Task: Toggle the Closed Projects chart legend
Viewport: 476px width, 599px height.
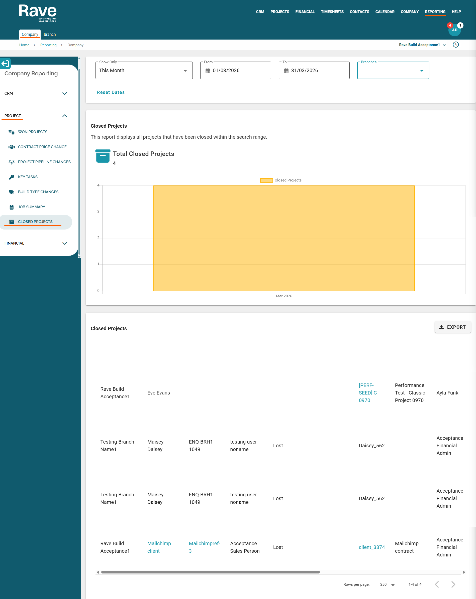Action: (x=281, y=180)
